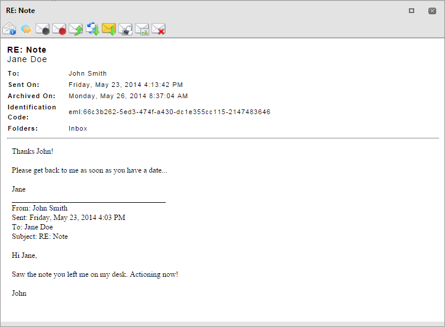445x327 pixels.
Task: Click envelope with green up arrow
Action: coord(76,29)
